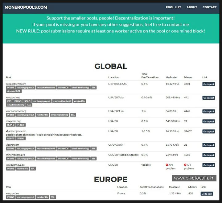The width and height of the screenshot is (222, 203).
Task: Click the USA/EU/Russia/Singapore location cell
Action: [x=123, y=155]
